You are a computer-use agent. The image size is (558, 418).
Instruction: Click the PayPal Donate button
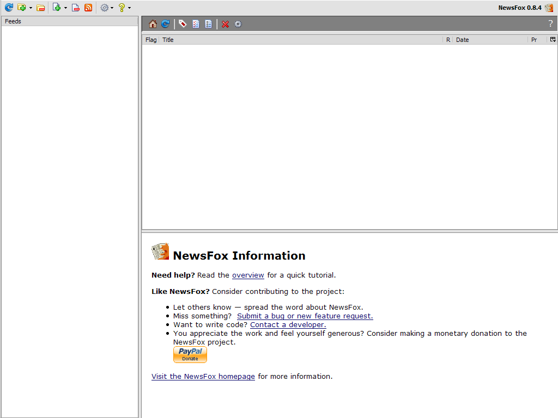190,355
